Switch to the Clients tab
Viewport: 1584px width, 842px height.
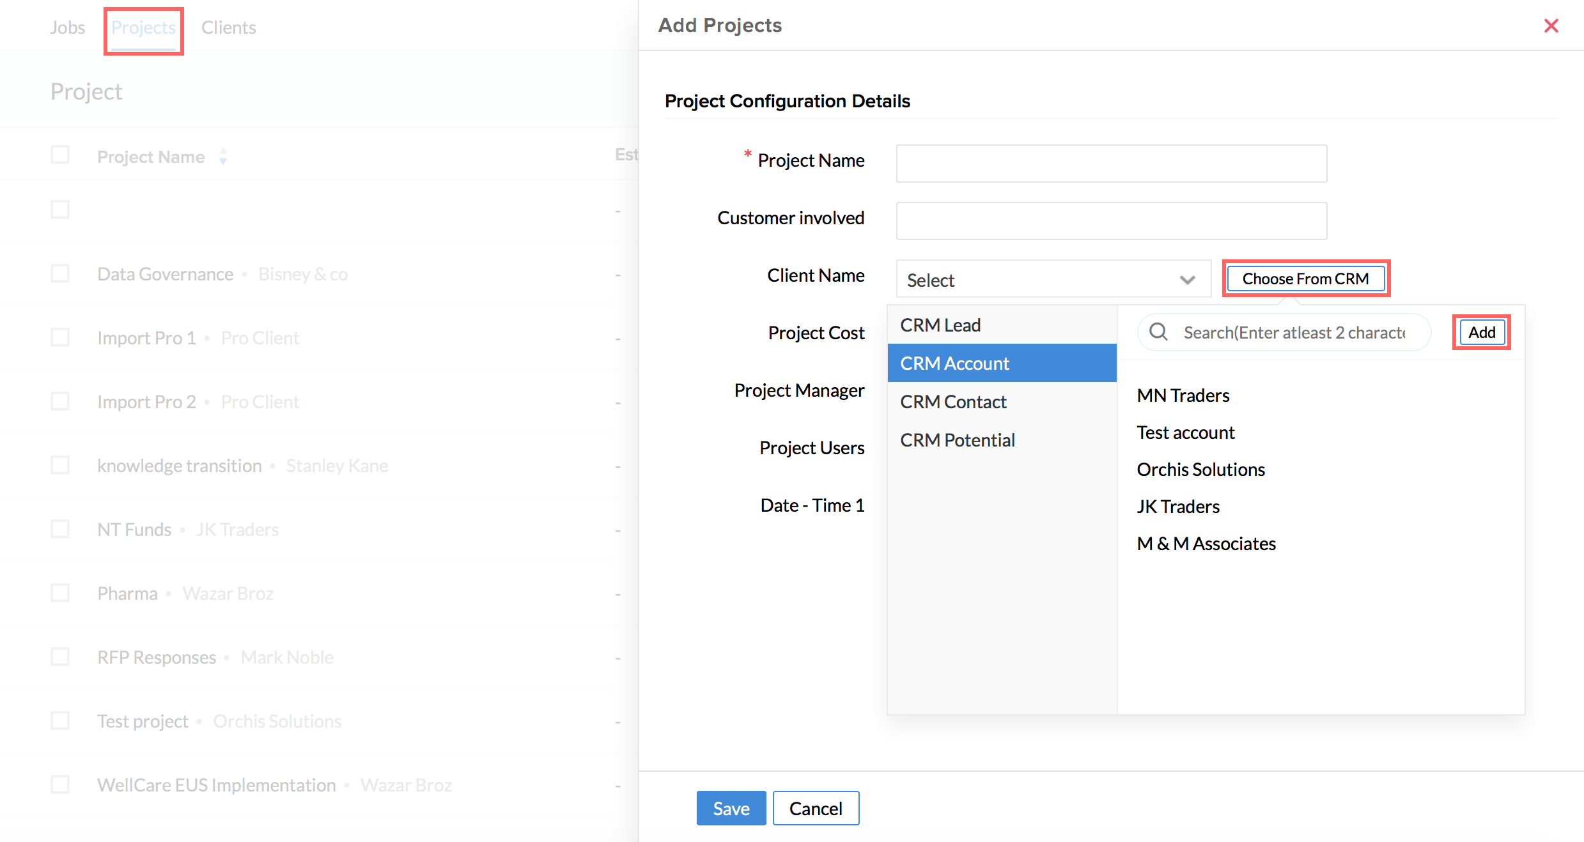click(x=228, y=27)
